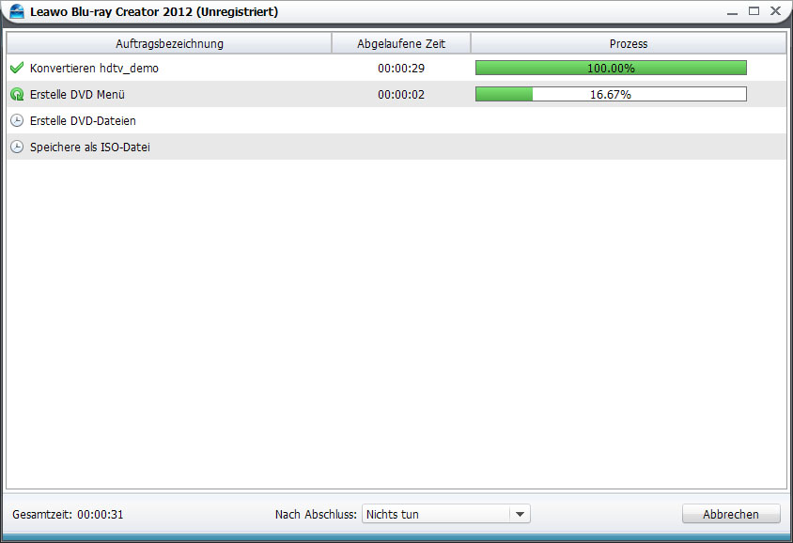The width and height of the screenshot is (793, 543).
Task: Click the Leawo Blu-ray Creator app icon
Action: [x=17, y=11]
